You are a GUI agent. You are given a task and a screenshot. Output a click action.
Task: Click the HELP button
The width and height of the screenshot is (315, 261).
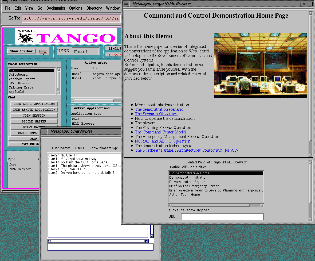click(23, 139)
